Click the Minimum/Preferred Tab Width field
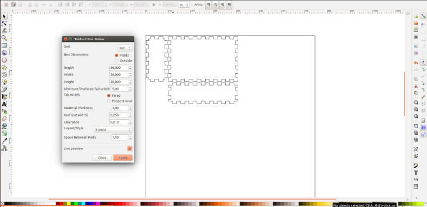The width and height of the screenshot is (427, 207). (x=120, y=89)
